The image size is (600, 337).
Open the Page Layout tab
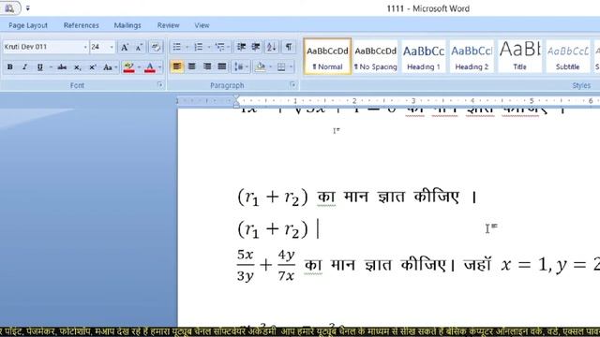point(28,25)
